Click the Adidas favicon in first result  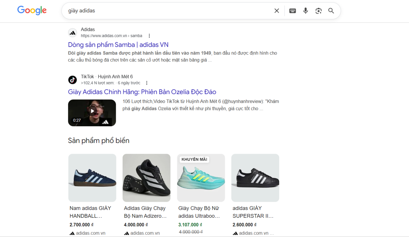point(72,33)
